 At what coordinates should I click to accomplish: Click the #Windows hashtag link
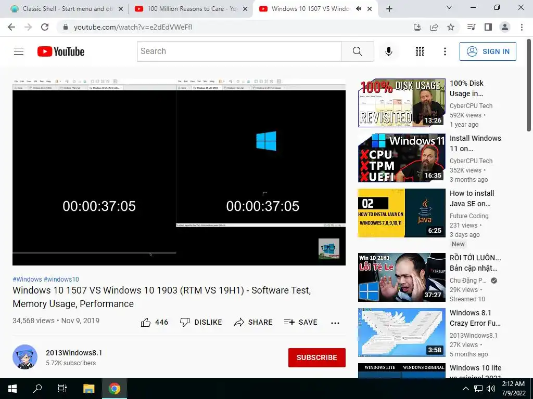coord(27,279)
